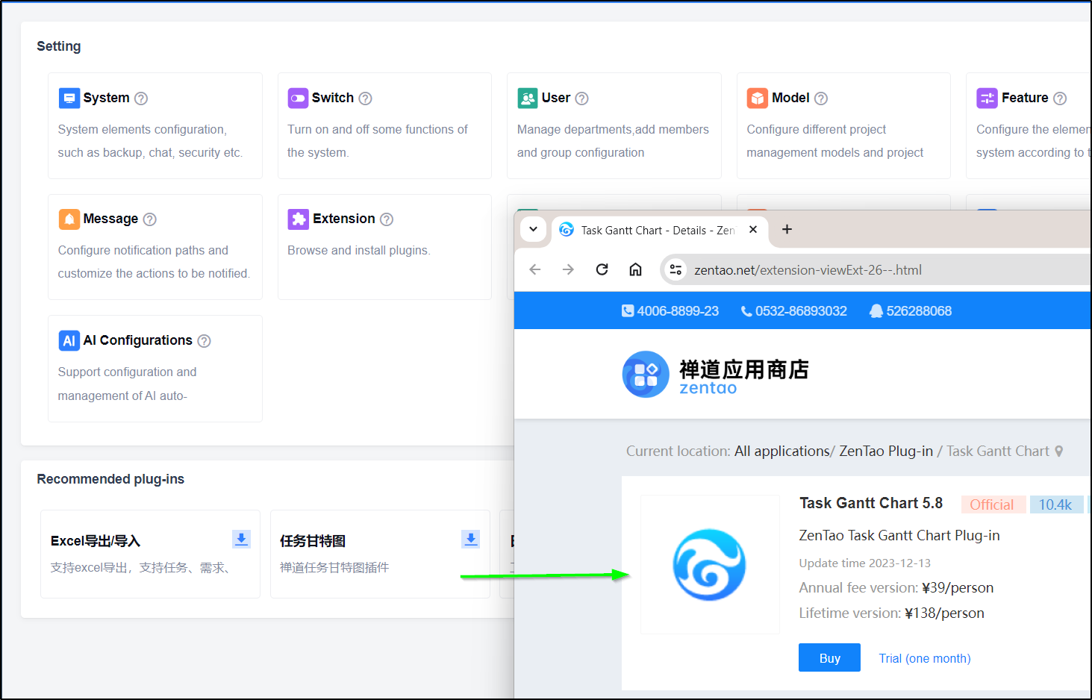Open the Feature settings card title
This screenshot has width=1092, height=700.
[x=1025, y=98]
